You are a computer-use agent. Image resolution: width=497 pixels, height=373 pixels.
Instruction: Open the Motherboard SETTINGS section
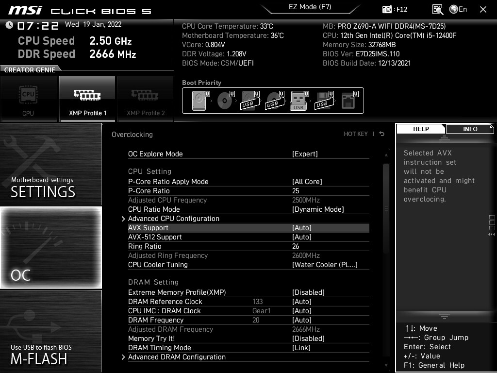[50, 164]
